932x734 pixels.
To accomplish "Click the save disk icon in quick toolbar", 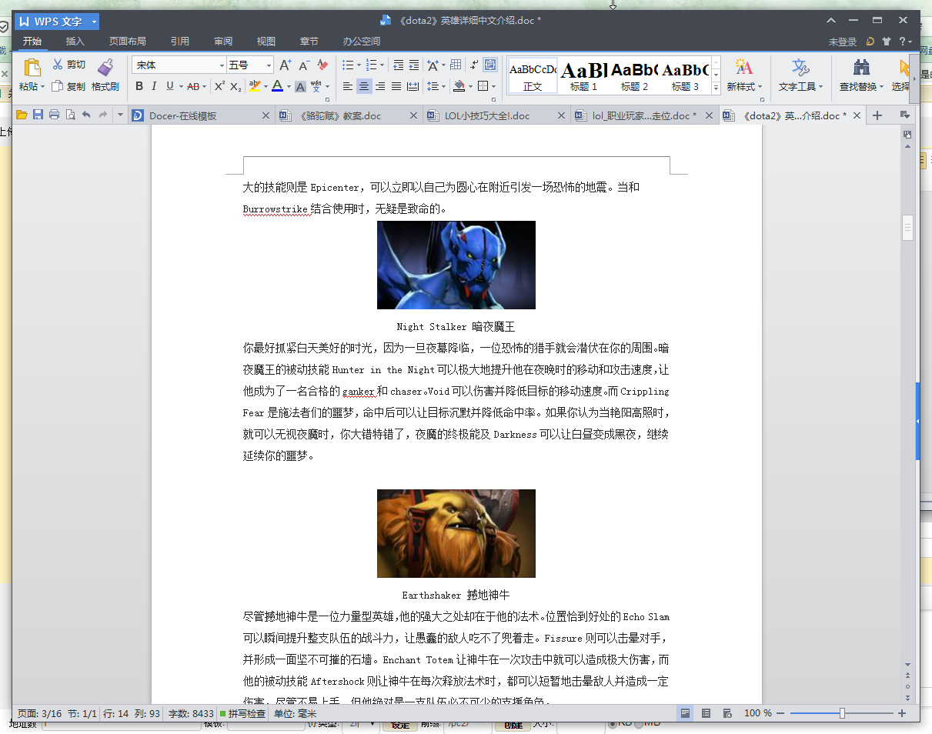I will pos(38,115).
